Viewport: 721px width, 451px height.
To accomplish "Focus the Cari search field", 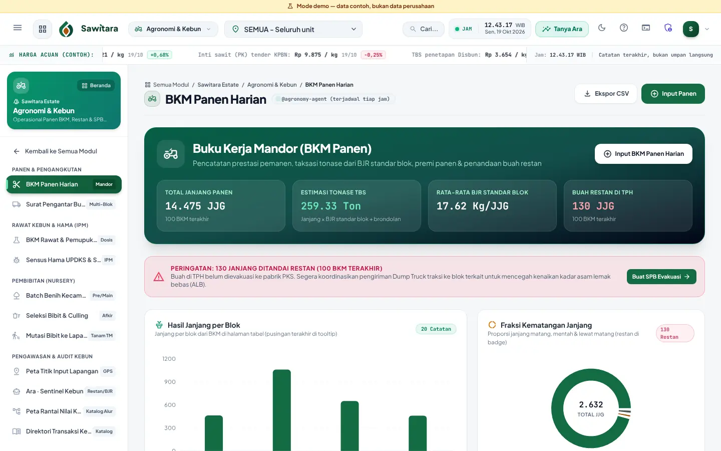I will tap(424, 29).
